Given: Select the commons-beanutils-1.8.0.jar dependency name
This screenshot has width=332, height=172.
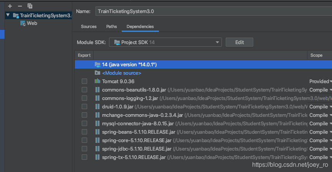Looking at the screenshot, I should click(134, 90).
